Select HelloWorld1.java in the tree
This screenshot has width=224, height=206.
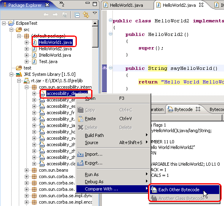[56, 42]
